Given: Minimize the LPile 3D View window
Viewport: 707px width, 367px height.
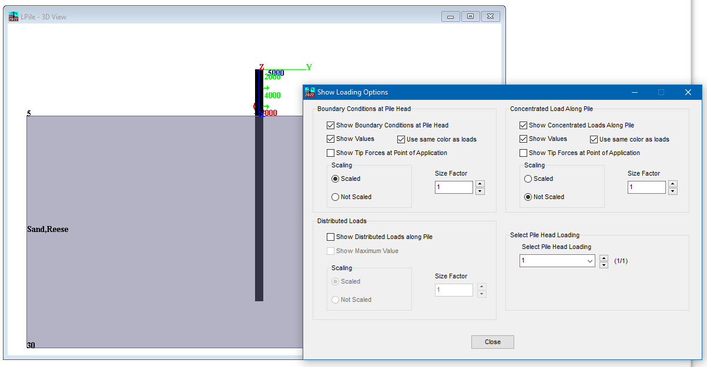Looking at the screenshot, I should coord(450,16).
